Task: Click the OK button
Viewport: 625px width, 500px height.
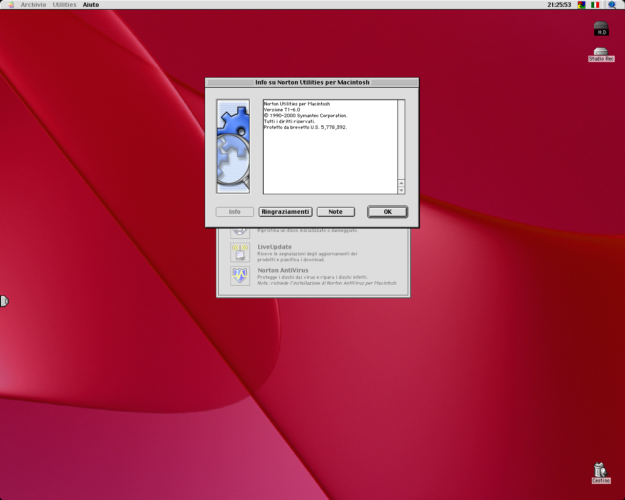Action: [x=388, y=212]
